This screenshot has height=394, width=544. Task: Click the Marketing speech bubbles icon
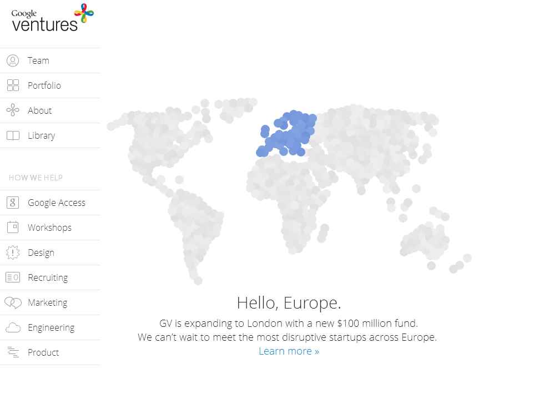point(13,302)
